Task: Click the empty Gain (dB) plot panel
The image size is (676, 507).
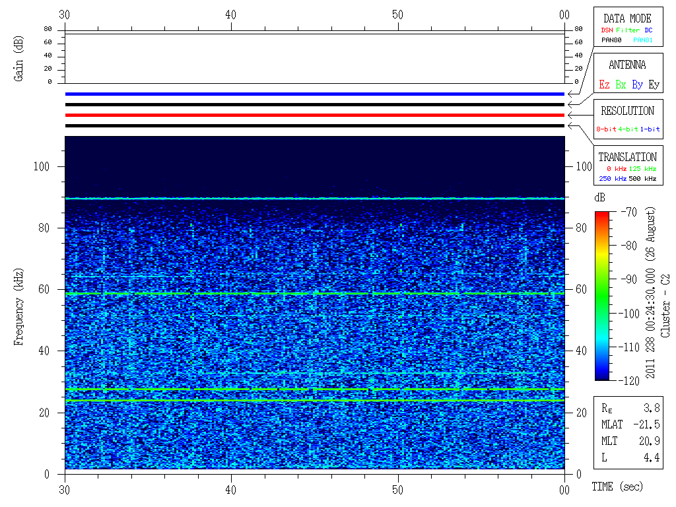Action: [x=315, y=58]
